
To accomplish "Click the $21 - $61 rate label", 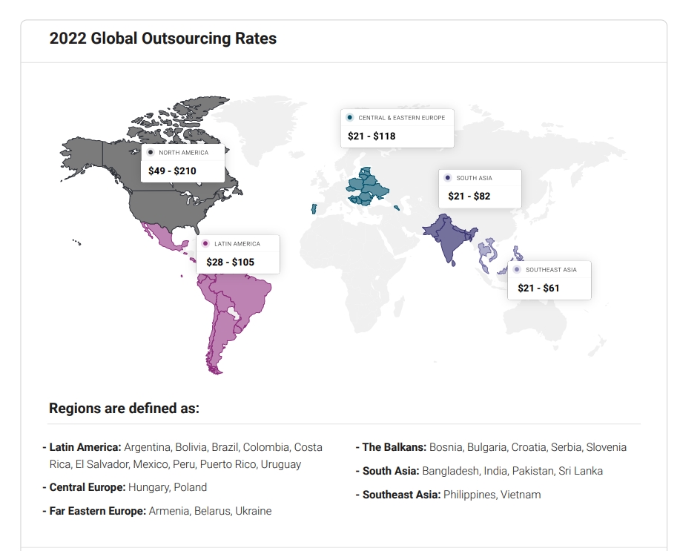I will pos(538,288).
